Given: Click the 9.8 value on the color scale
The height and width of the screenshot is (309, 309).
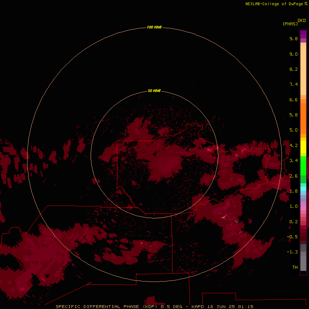Looking at the screenshot, I should click(294, 38).
